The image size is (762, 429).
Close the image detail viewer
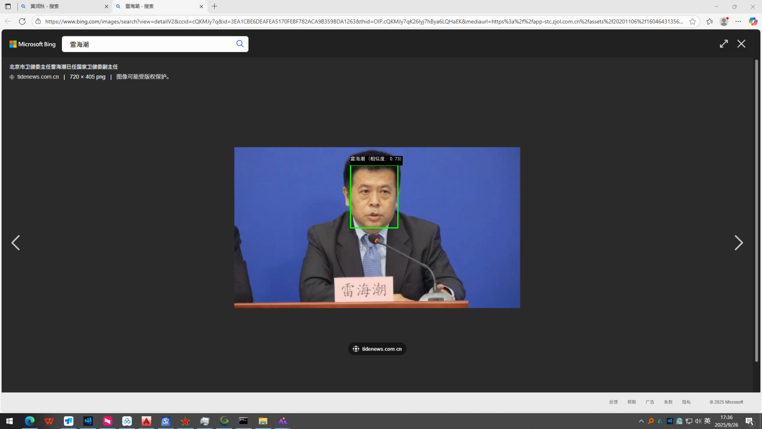pyautogui.click(x=741, y=44)
